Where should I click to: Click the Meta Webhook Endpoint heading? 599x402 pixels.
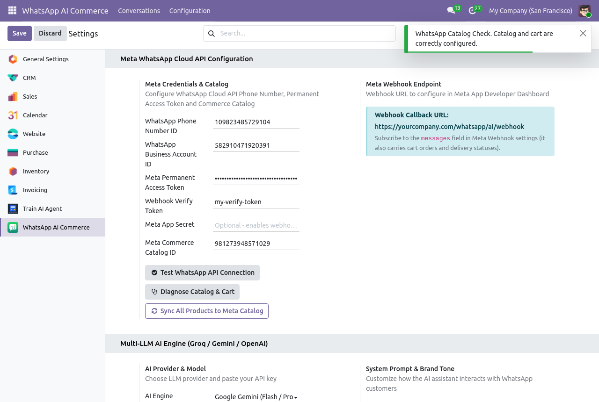pos(404,84)
